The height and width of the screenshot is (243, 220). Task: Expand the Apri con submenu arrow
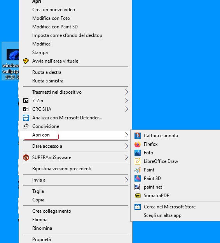click(126, 135)
